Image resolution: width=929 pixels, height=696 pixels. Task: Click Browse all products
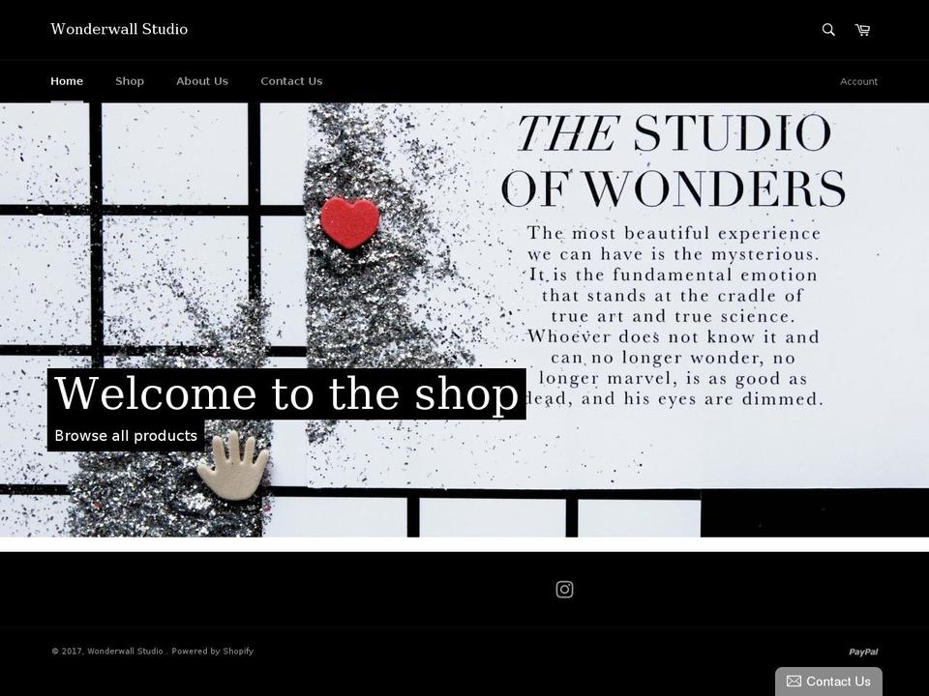pyautogui.click(x=126, y=436)
